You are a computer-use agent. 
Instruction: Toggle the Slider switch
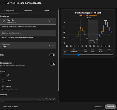pyautogui.click(x=52, y=55)
